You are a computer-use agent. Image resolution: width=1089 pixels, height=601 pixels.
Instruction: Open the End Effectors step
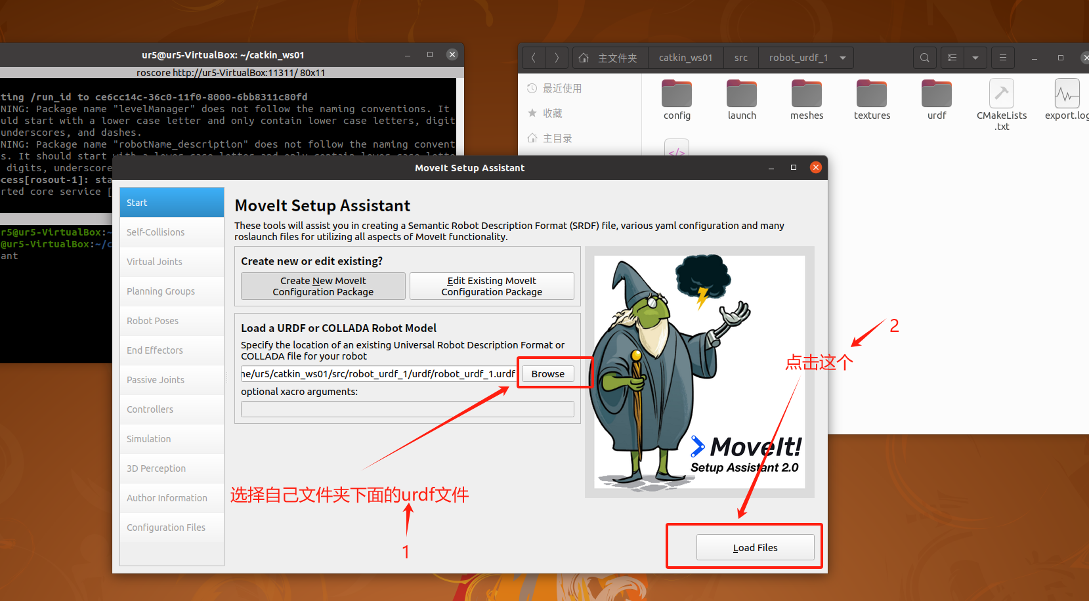[172, 350]
